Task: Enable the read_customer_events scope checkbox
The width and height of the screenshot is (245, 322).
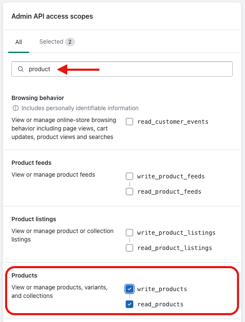Action: [x=129, y=122]
